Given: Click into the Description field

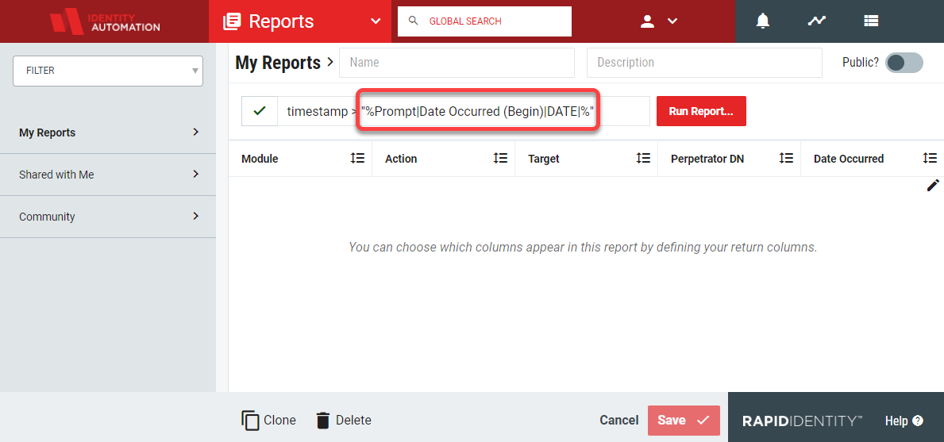Looking at the screenshot, I should 704,63.
